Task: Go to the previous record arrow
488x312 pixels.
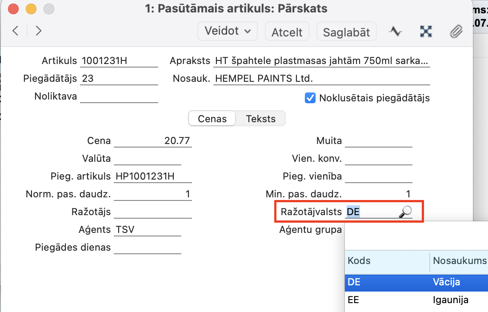Action: click(16, 31)
